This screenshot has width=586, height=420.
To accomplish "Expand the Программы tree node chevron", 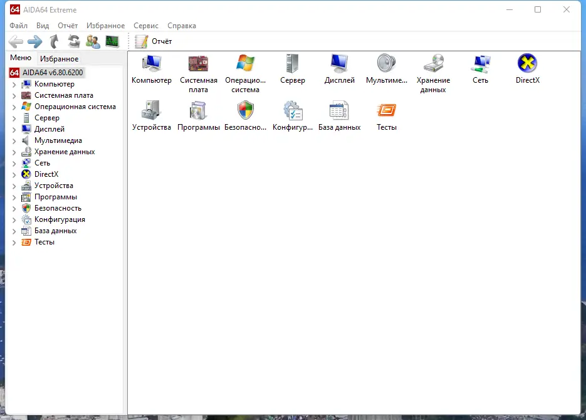I will [14, 197].
